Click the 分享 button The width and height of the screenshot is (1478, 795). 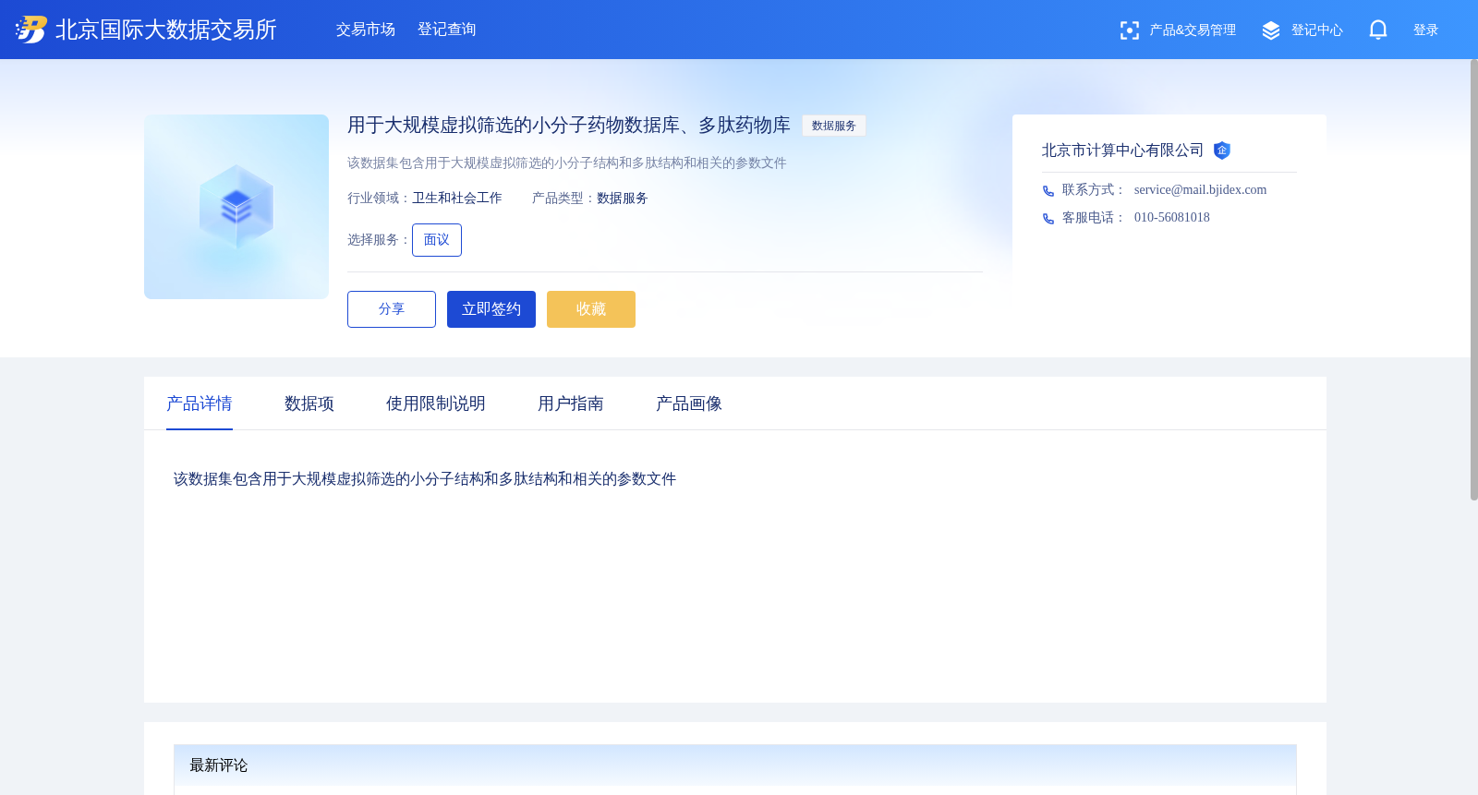coord(392,309)
